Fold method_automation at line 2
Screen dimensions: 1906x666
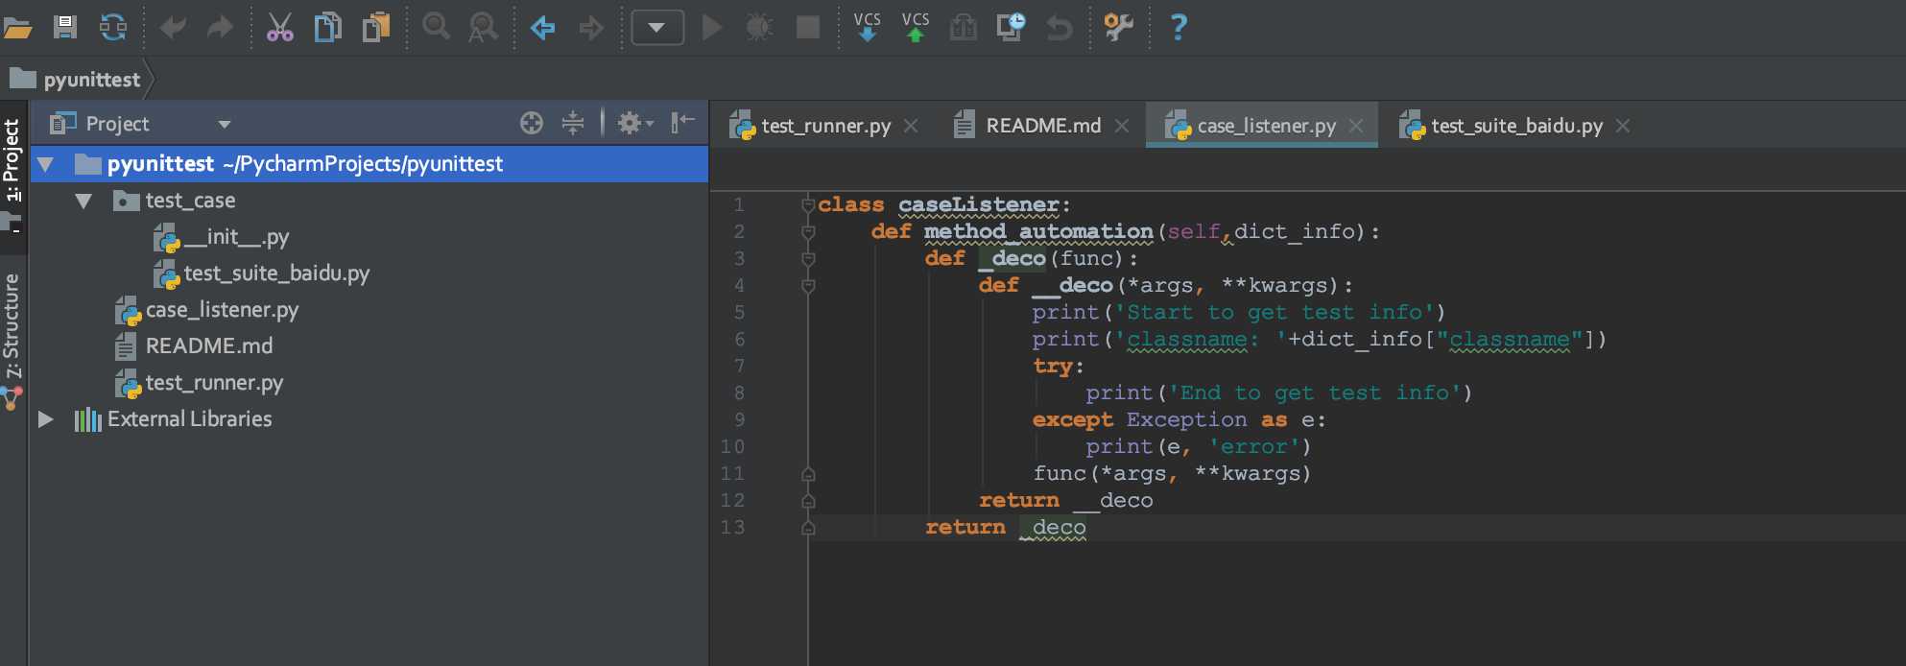[808, 231]
